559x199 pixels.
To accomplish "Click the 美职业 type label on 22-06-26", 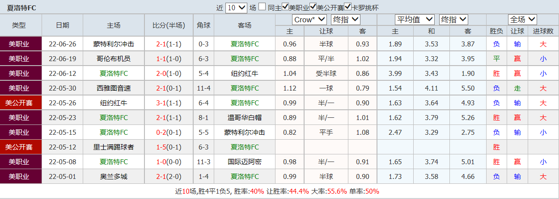I will click(x=19, y=44).
